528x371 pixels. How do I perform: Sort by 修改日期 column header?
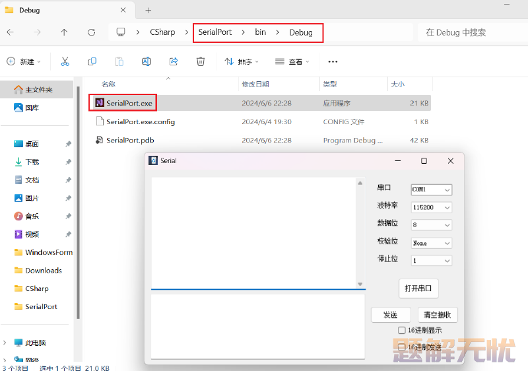coord(255,84)
